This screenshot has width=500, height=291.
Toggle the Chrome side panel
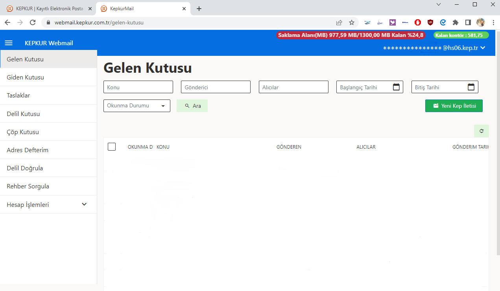pyautogui.click(x=468, y=22)
